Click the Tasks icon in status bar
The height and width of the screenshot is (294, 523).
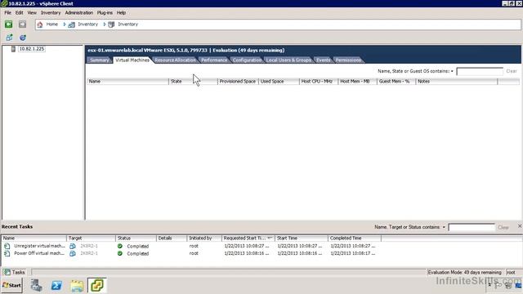point(7,272)
